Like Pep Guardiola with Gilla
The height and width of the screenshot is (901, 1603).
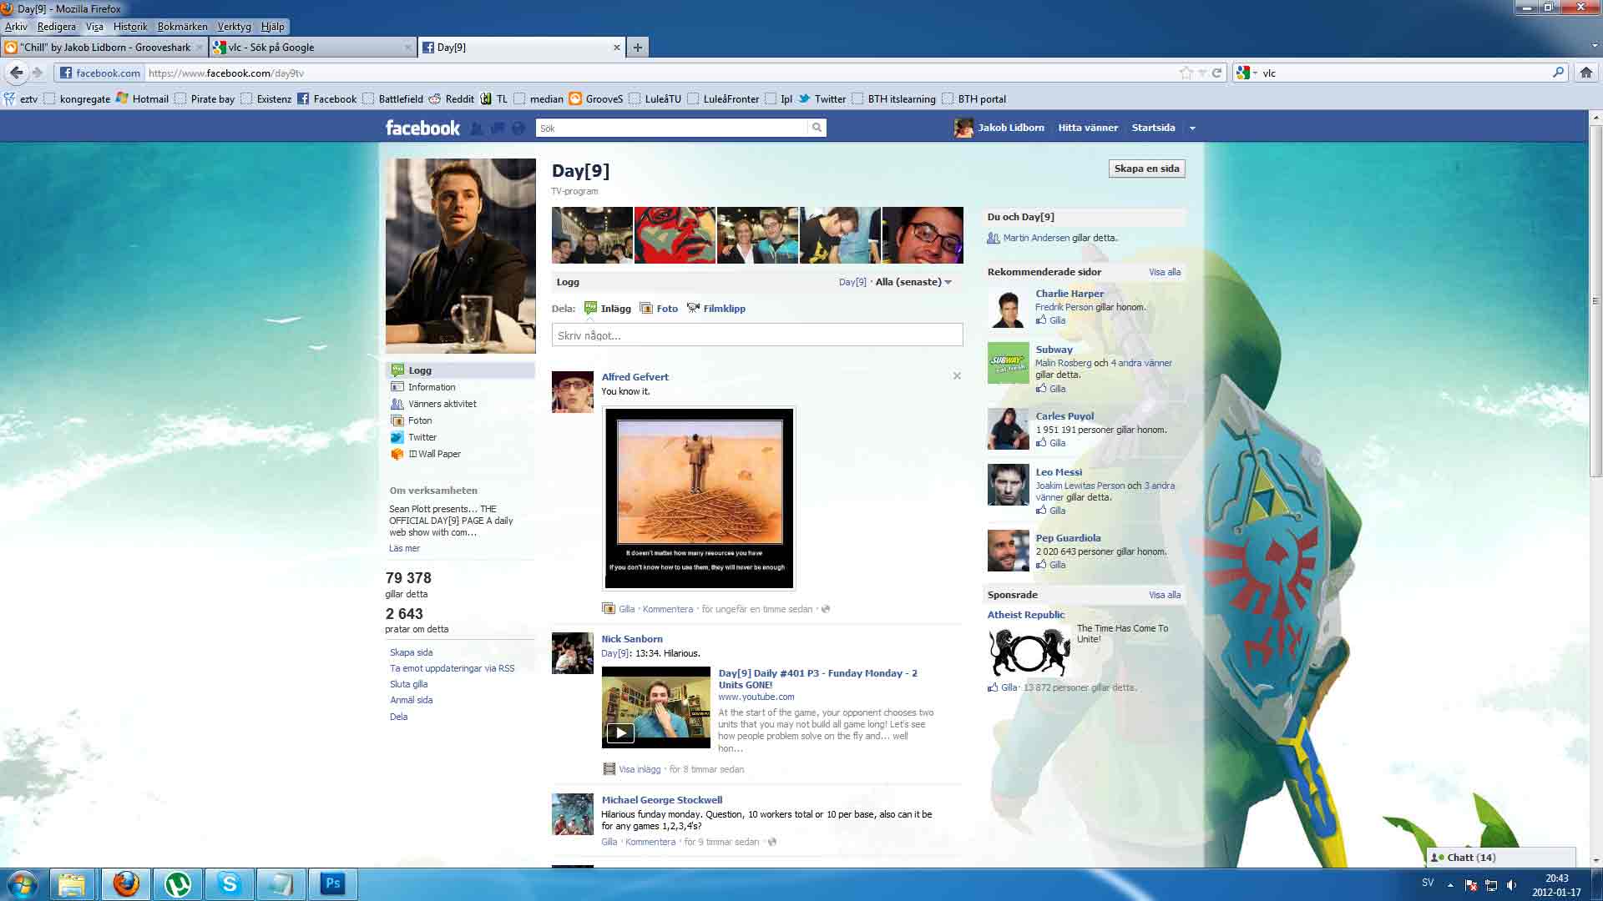1051,565
